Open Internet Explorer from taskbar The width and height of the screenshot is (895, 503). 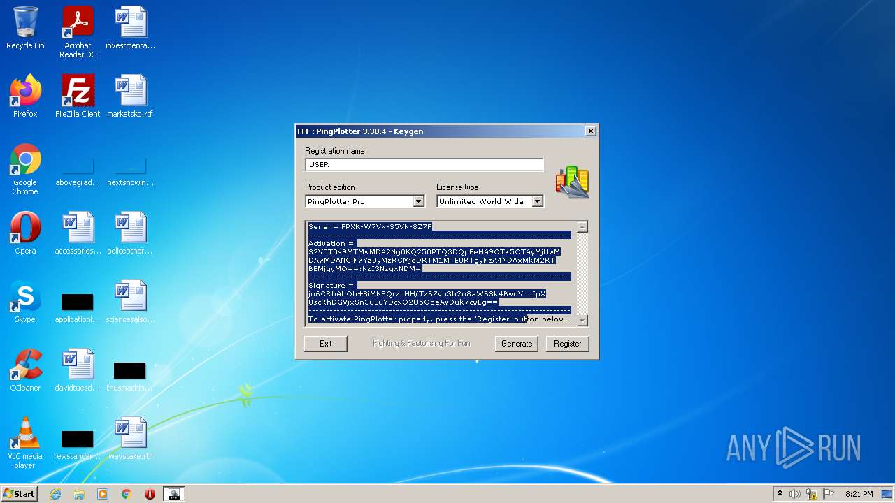(55, 494)
